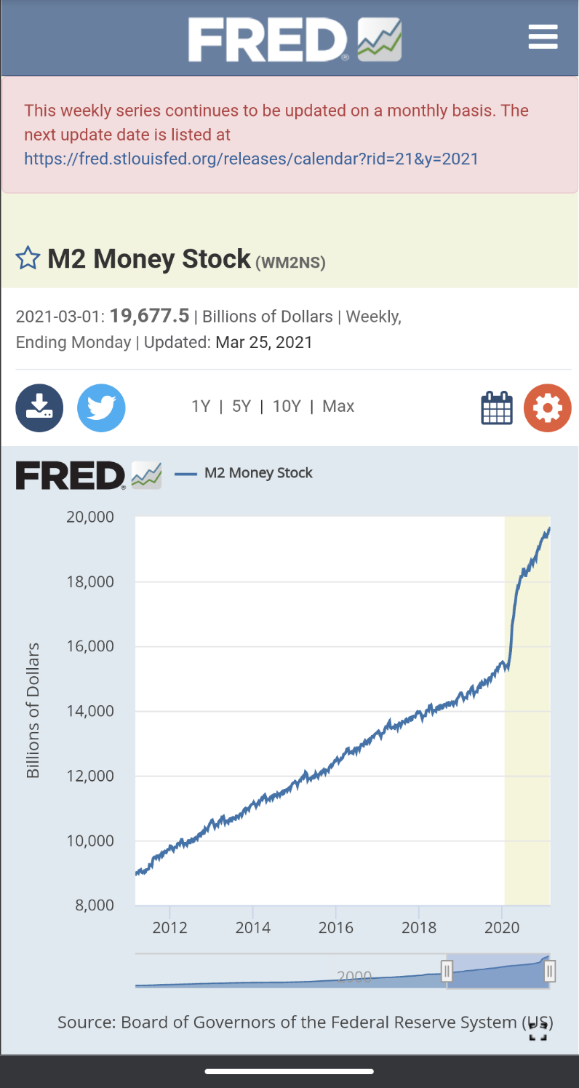This screenshot has width=579, height=1088.
Task: Click the FRED logo in header
Action: point(295,39)
